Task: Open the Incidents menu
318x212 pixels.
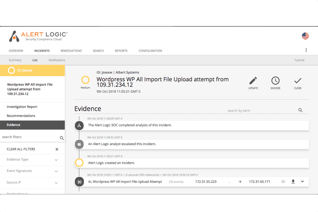Action: point(42,51)
